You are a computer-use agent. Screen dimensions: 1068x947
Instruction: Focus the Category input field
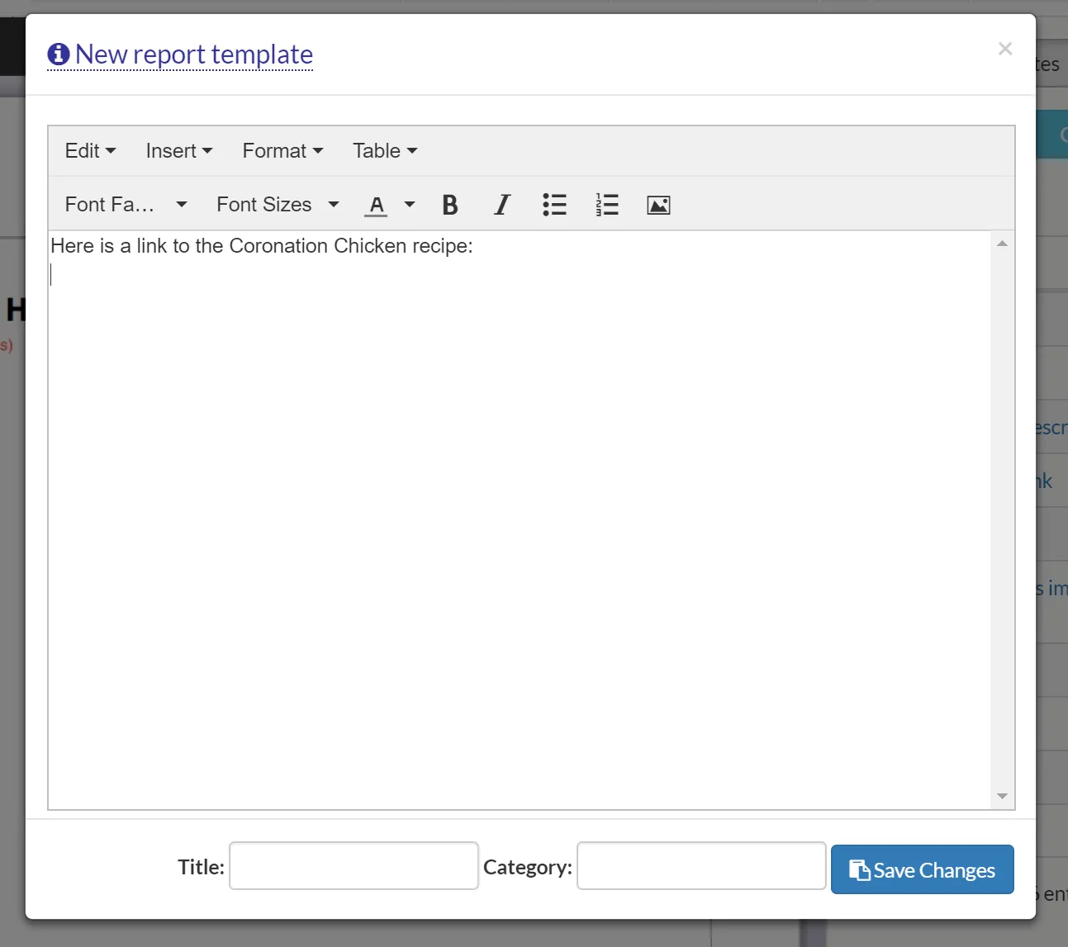(x=701, y=866)
